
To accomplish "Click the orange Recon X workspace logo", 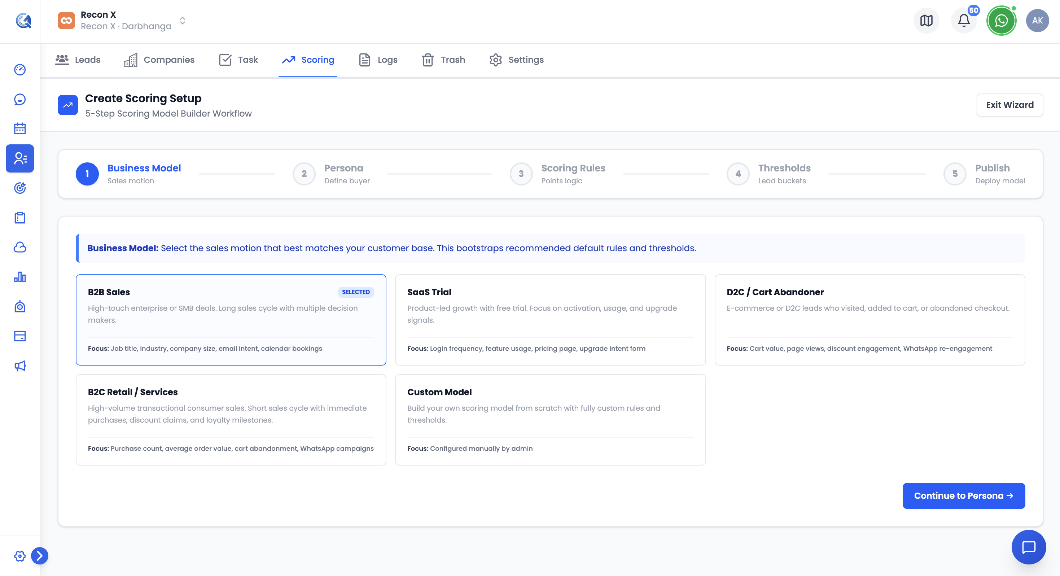I will [66, 21].
